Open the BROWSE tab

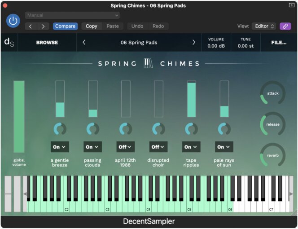coord(47,42)
